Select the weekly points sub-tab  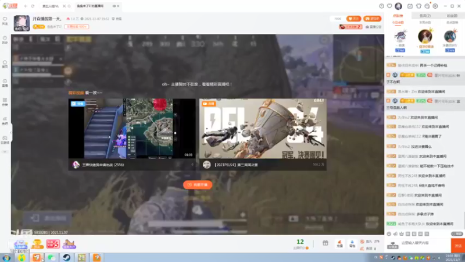tap(425, 23)
